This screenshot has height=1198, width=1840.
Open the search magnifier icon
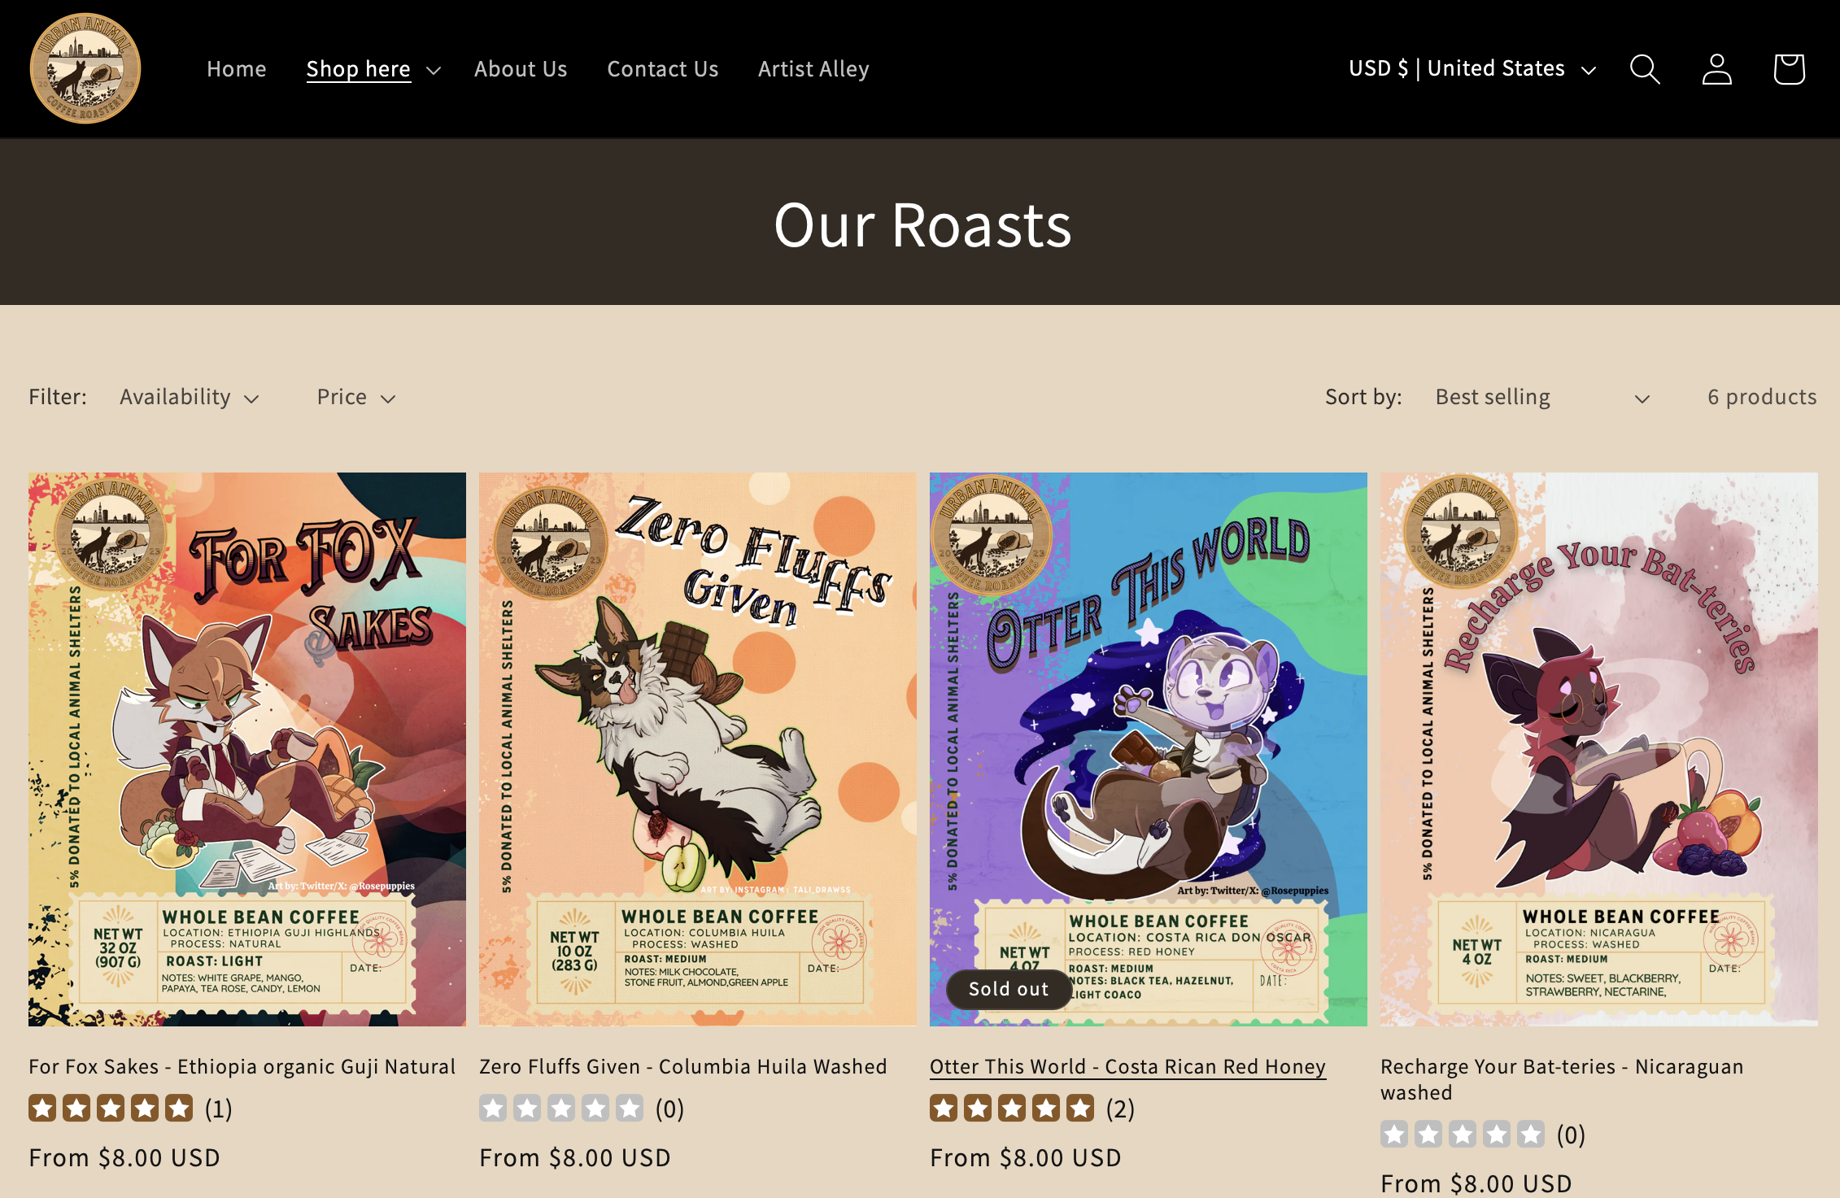(1645, 69)
